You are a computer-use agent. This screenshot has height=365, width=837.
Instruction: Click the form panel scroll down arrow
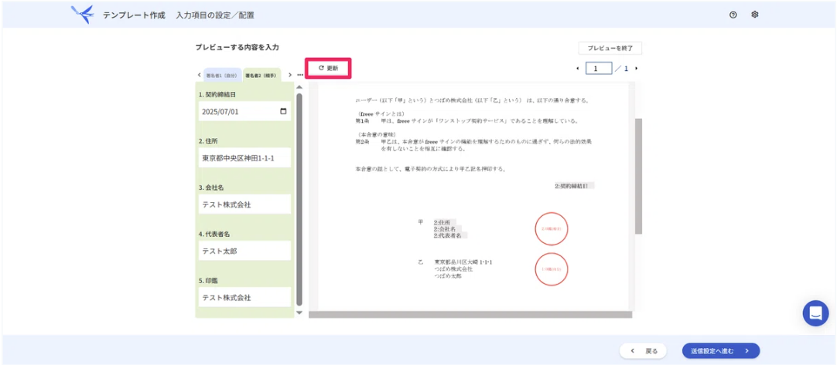tap(299, 313)
